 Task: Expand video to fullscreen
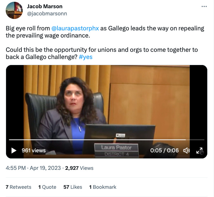(199, 151)
